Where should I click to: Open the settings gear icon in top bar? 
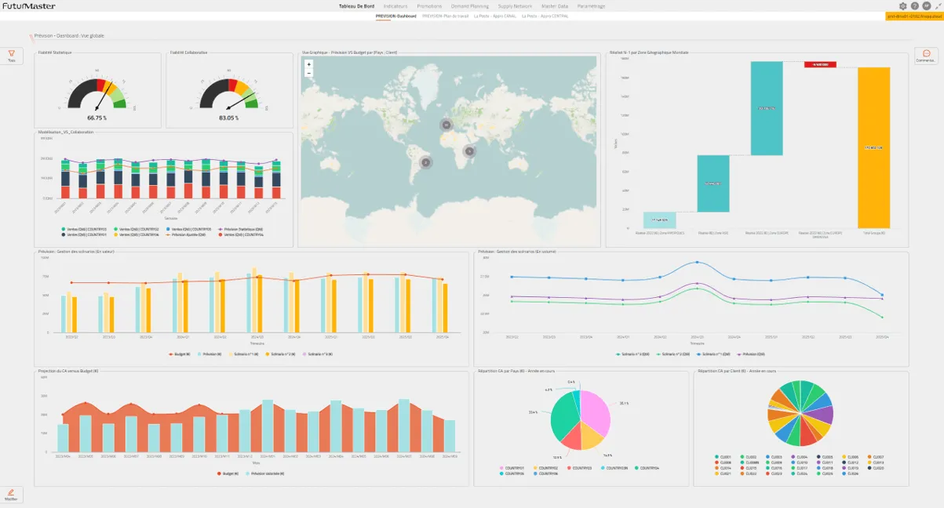(902, 5)
